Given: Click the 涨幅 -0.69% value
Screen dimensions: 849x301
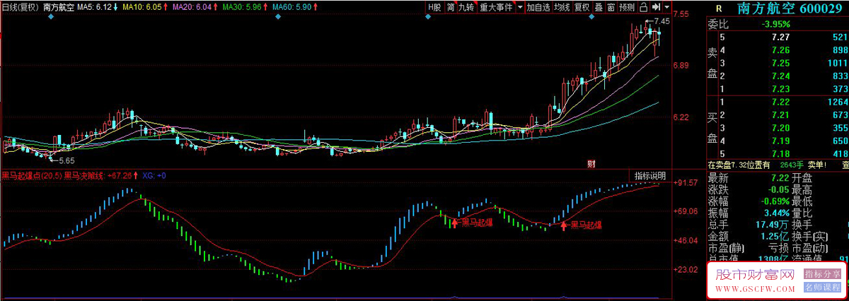Looking at the screenshot, I should (774, 201).
